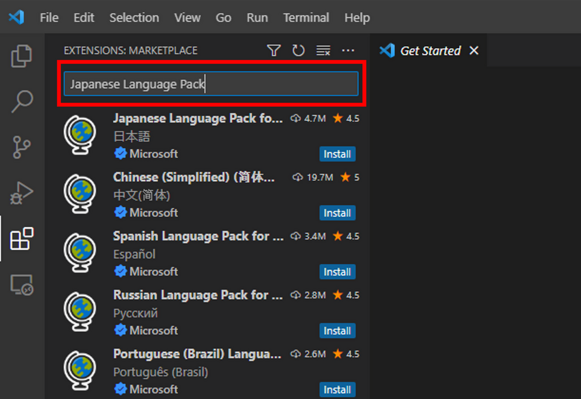Screen dimensions: 581x399
Task: Click 4.7M download count of Japanese pack
Action: [308, 118]
